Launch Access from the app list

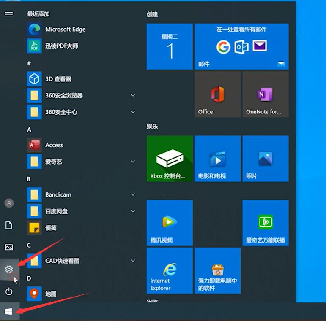point(81,145)
